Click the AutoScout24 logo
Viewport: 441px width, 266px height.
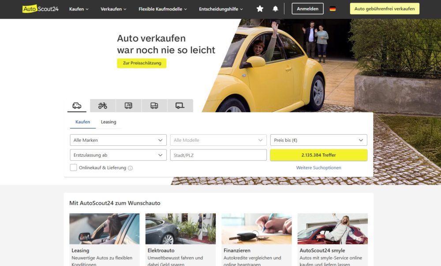[41, 9]
